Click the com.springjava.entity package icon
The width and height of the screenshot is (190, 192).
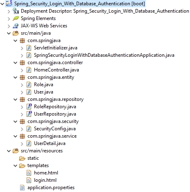tap(22, 77)
